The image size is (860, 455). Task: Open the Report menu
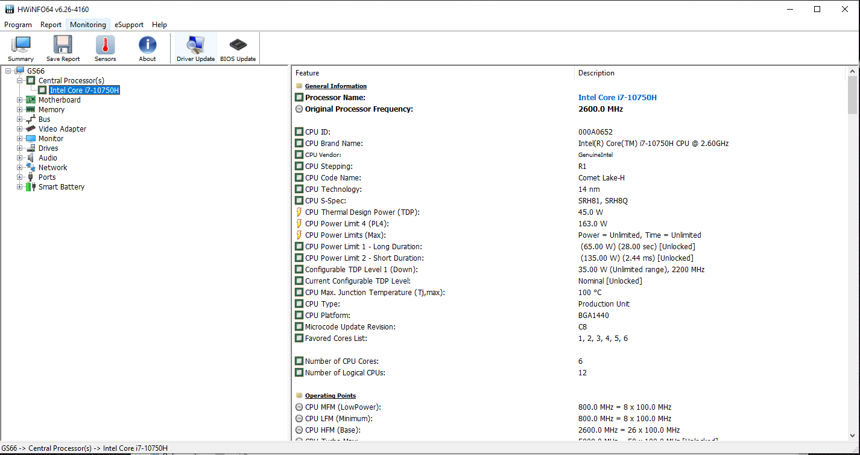[51, 25]
